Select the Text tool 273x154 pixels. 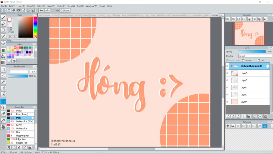[x=3, y=101]
